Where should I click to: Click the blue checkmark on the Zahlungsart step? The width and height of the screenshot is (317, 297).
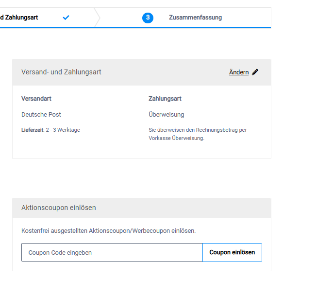(66, 17)
